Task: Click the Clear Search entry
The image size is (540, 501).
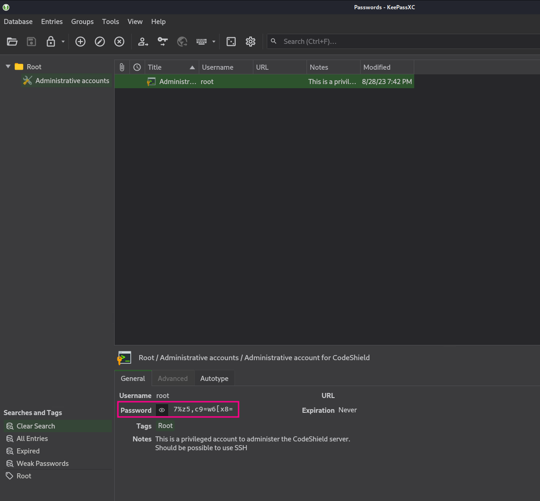Action: [57, 426]
